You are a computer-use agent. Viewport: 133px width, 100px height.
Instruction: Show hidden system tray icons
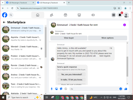[x=101, y=97]
